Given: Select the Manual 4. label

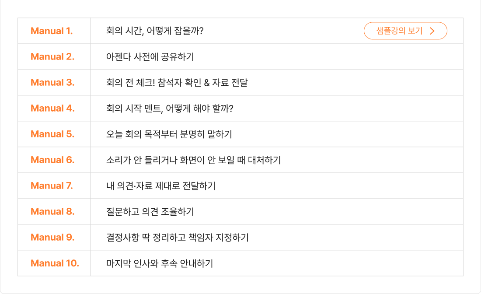Looking at the screenshot, I should 52,108.
